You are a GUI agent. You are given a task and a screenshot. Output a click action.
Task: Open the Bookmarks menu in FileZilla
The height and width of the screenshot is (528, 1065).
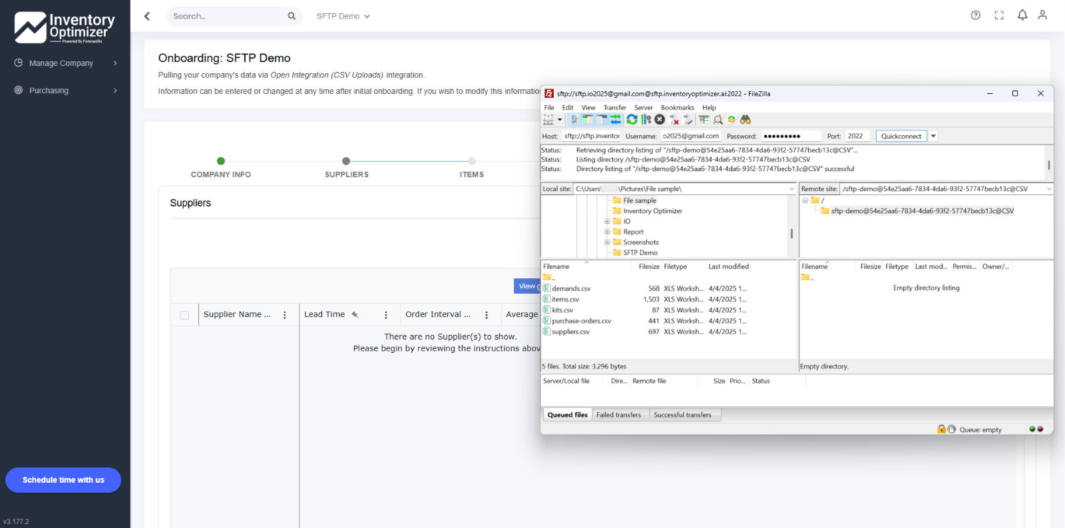[678, 108]
